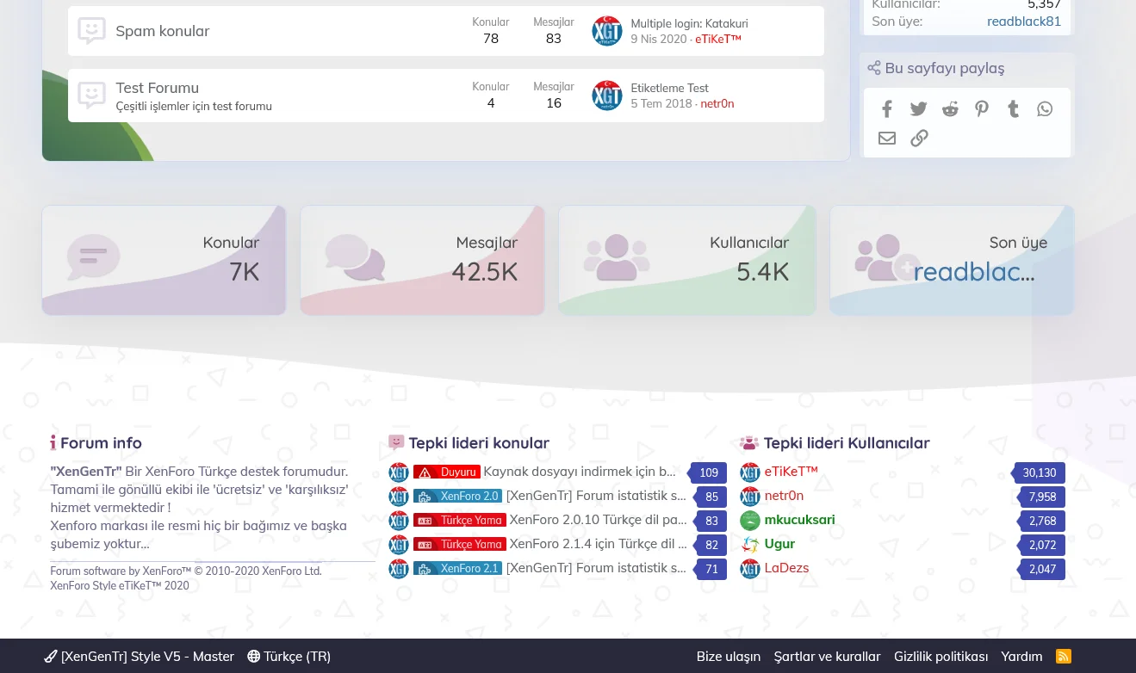
Task: Open Gizlilik politikası footer link
Action: pos(940,657)
